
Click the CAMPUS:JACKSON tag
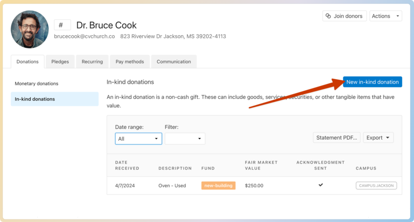pyautogui.click(x=376, y=185)
